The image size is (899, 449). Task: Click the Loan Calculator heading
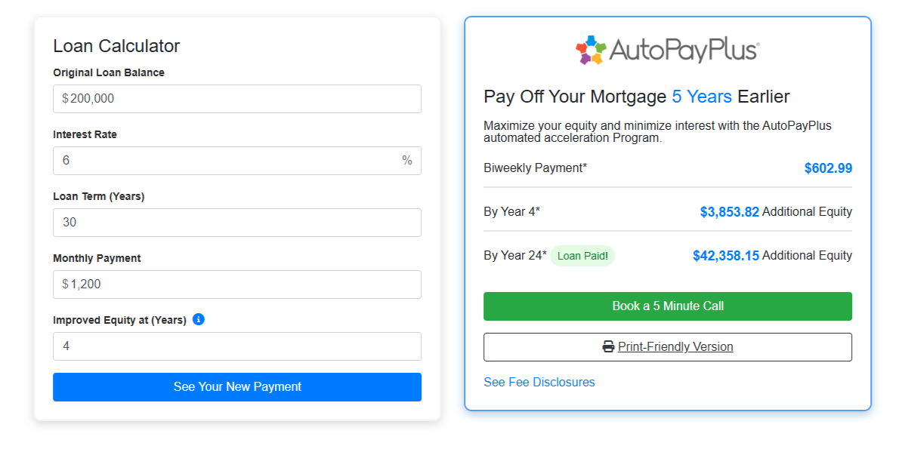(116, 46)
